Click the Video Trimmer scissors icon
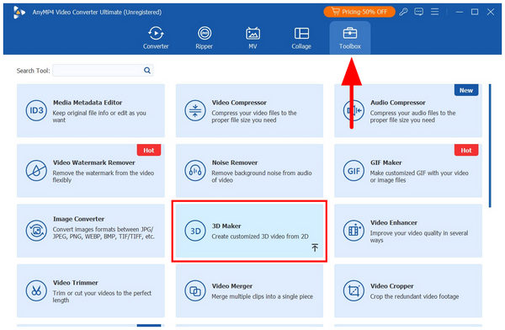Screen dimensions: 505x330 [x=36, y=290]
